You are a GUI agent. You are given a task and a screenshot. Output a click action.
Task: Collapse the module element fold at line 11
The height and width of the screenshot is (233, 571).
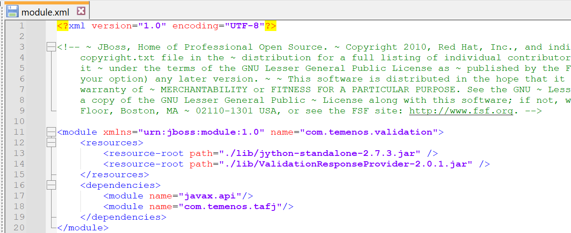(x=52, y=132)
